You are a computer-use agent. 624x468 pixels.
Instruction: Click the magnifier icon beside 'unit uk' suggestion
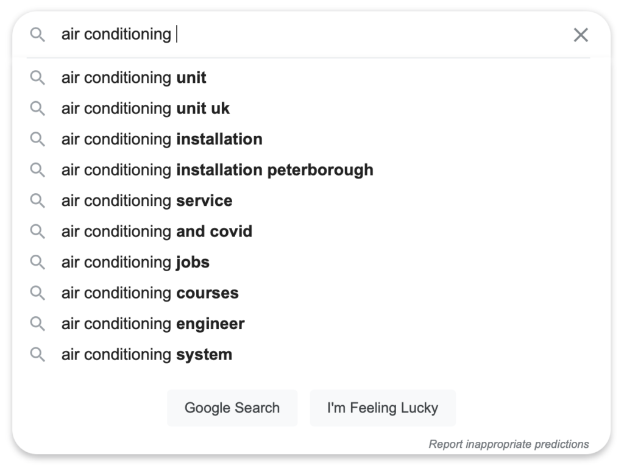[37, 108]
